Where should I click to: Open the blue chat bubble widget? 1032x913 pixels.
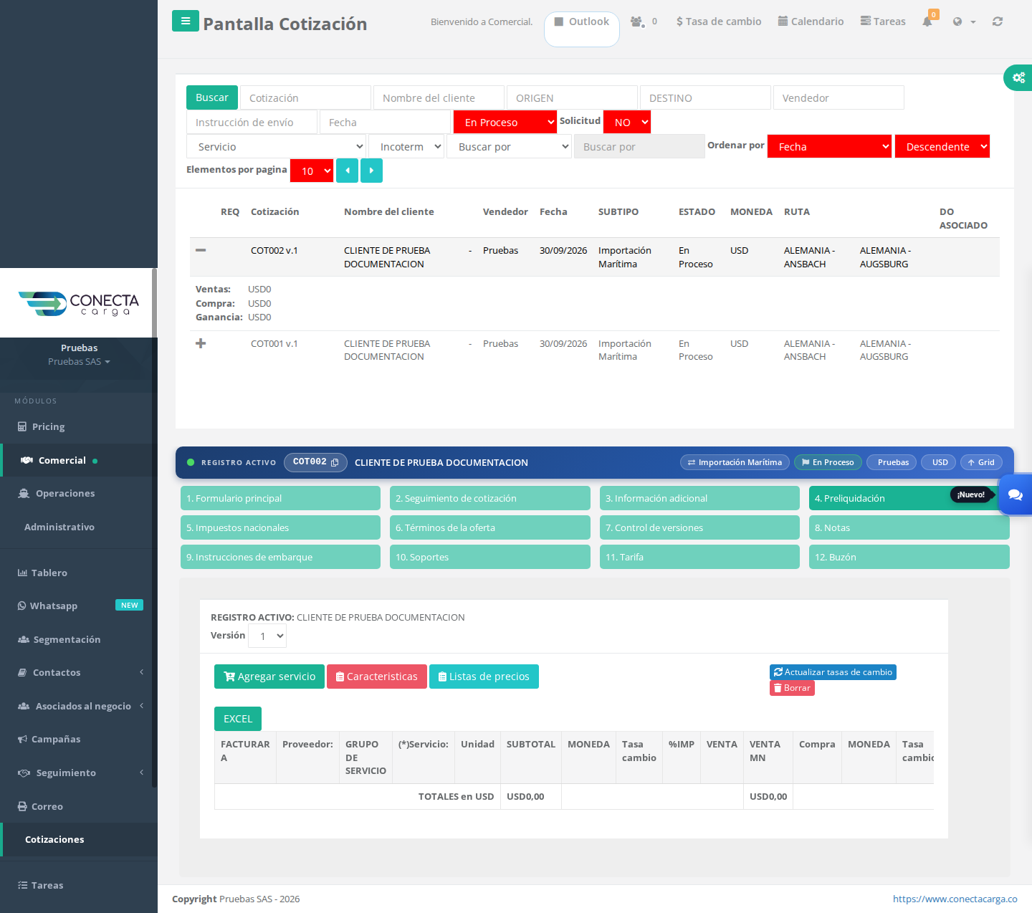click(1016, 494)
